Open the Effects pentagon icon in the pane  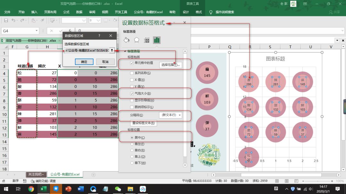[136, 40]
